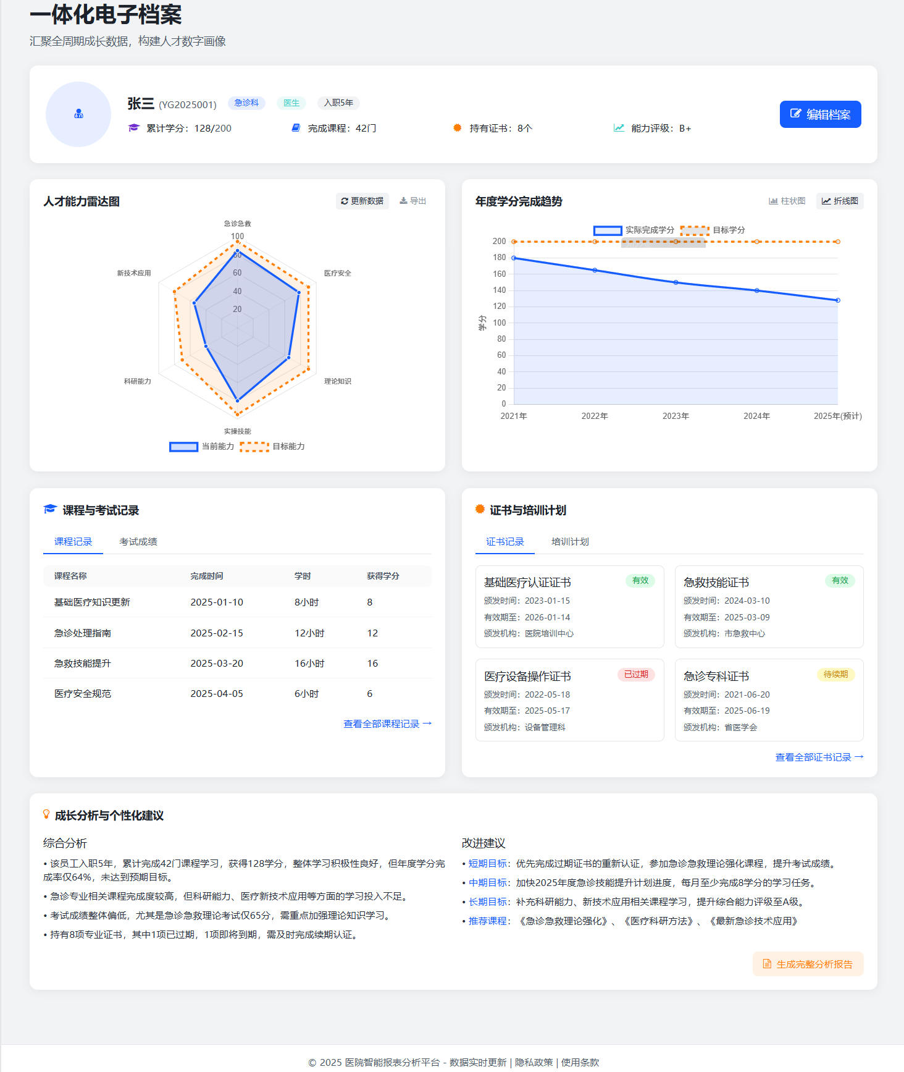Image resolution: width=904 pixels, height=1072 pixels.
Task: Click the held certificates badge icon
Action: click(x=458, y=128)
